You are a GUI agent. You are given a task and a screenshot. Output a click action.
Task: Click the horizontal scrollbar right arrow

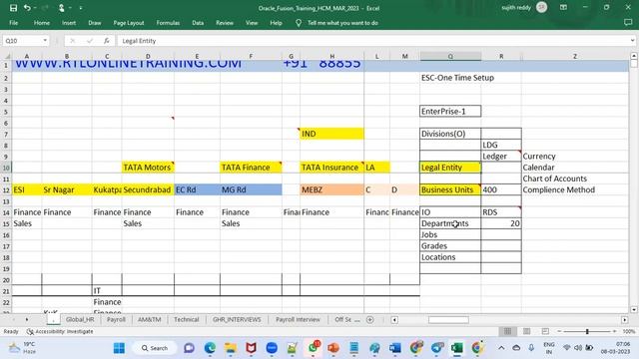click(x=624, y=320)
